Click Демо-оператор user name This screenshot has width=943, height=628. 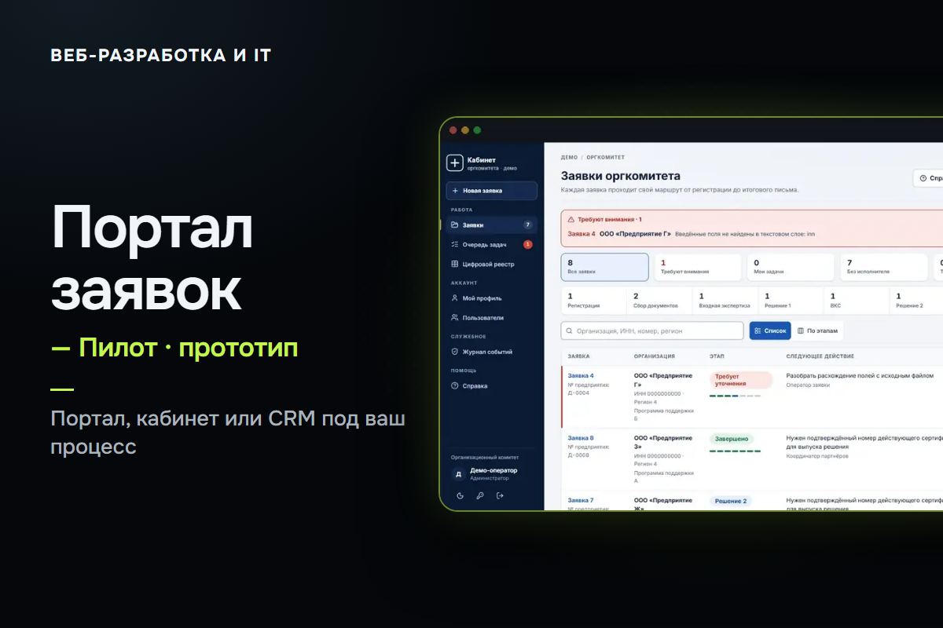click(x=494, y=470)
